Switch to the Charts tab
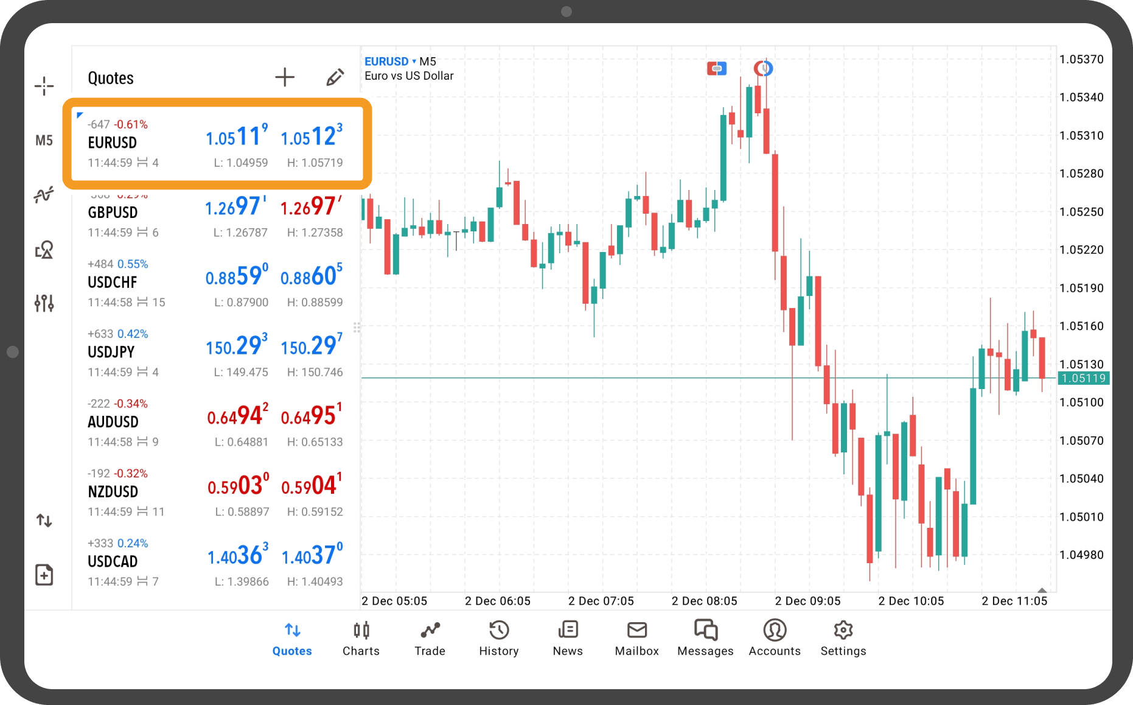1133x705 pixels. pos(361,638)
